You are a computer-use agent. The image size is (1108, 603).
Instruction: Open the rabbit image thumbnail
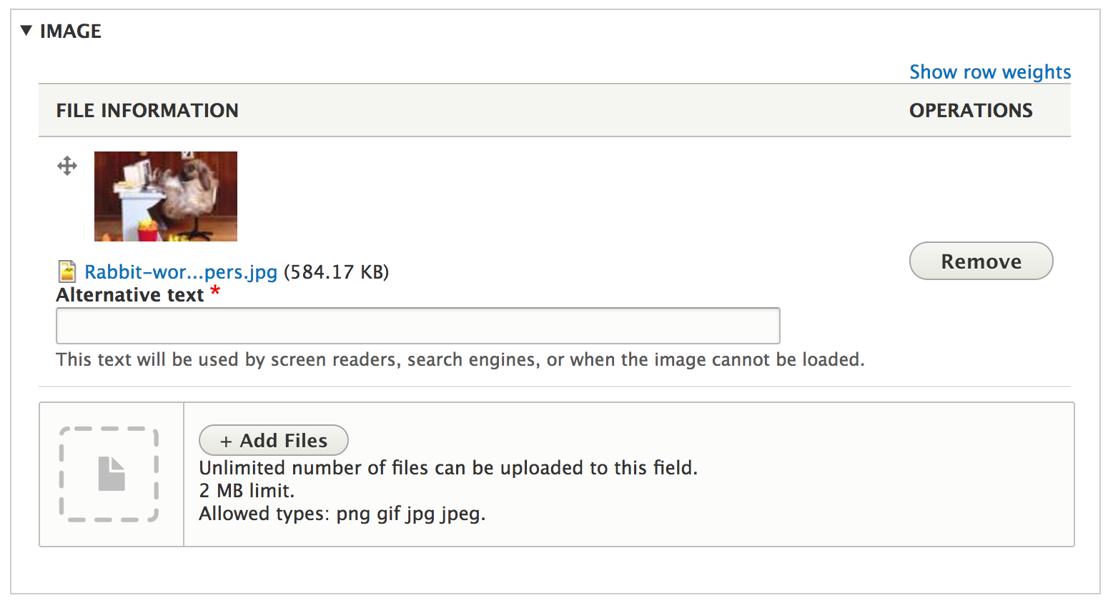tap(166, 196)
